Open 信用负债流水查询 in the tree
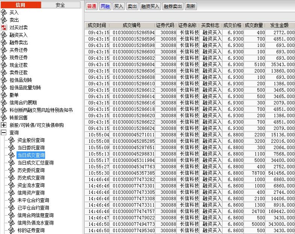The width and height of the screenshot is (295, 234). pos(36,223)
